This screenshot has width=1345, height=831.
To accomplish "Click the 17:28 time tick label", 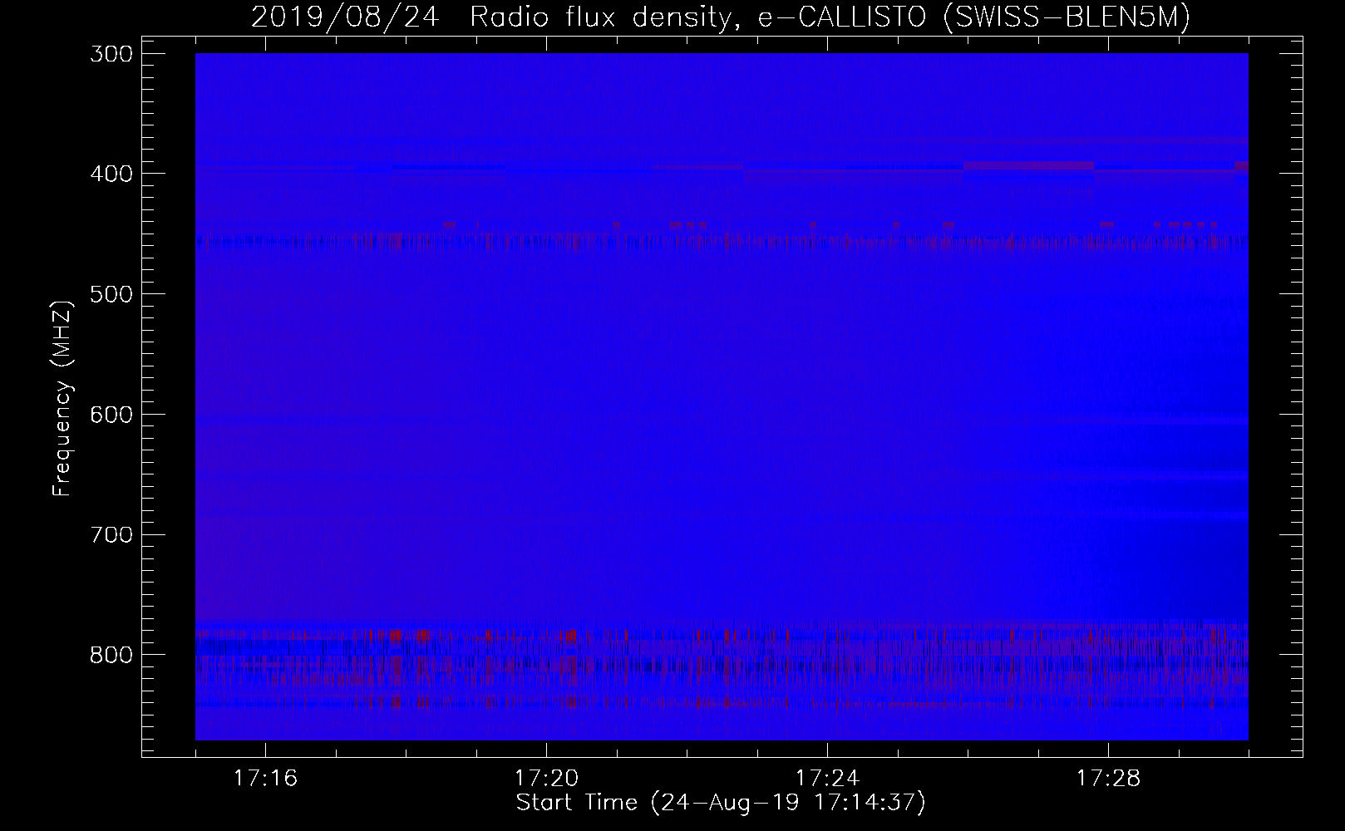I will click(1108, 779).
